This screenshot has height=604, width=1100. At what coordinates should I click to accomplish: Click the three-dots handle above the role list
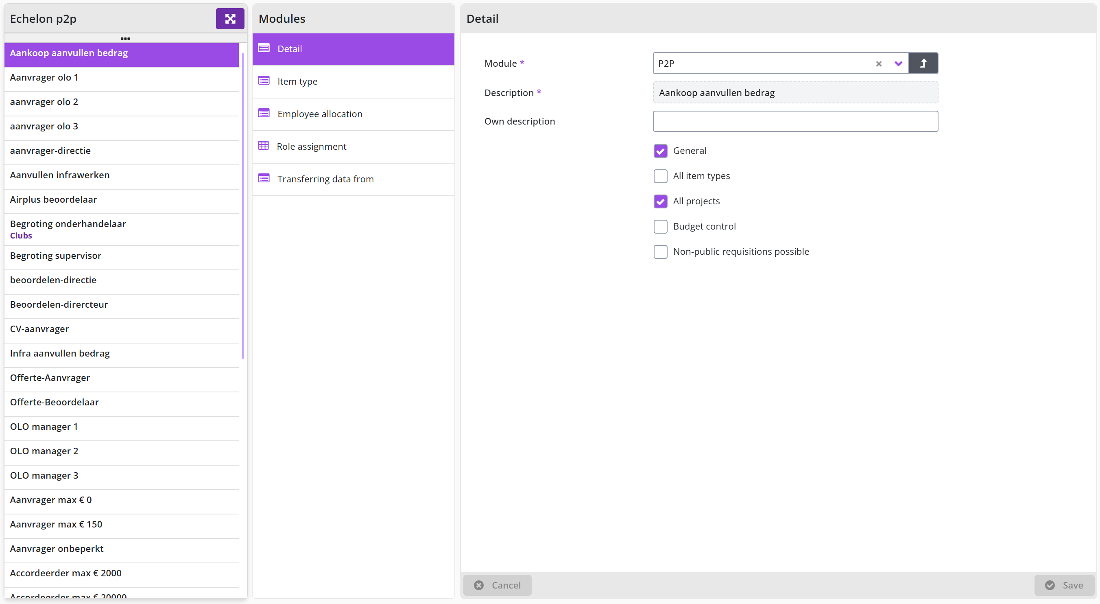click(x=125, y=38)
